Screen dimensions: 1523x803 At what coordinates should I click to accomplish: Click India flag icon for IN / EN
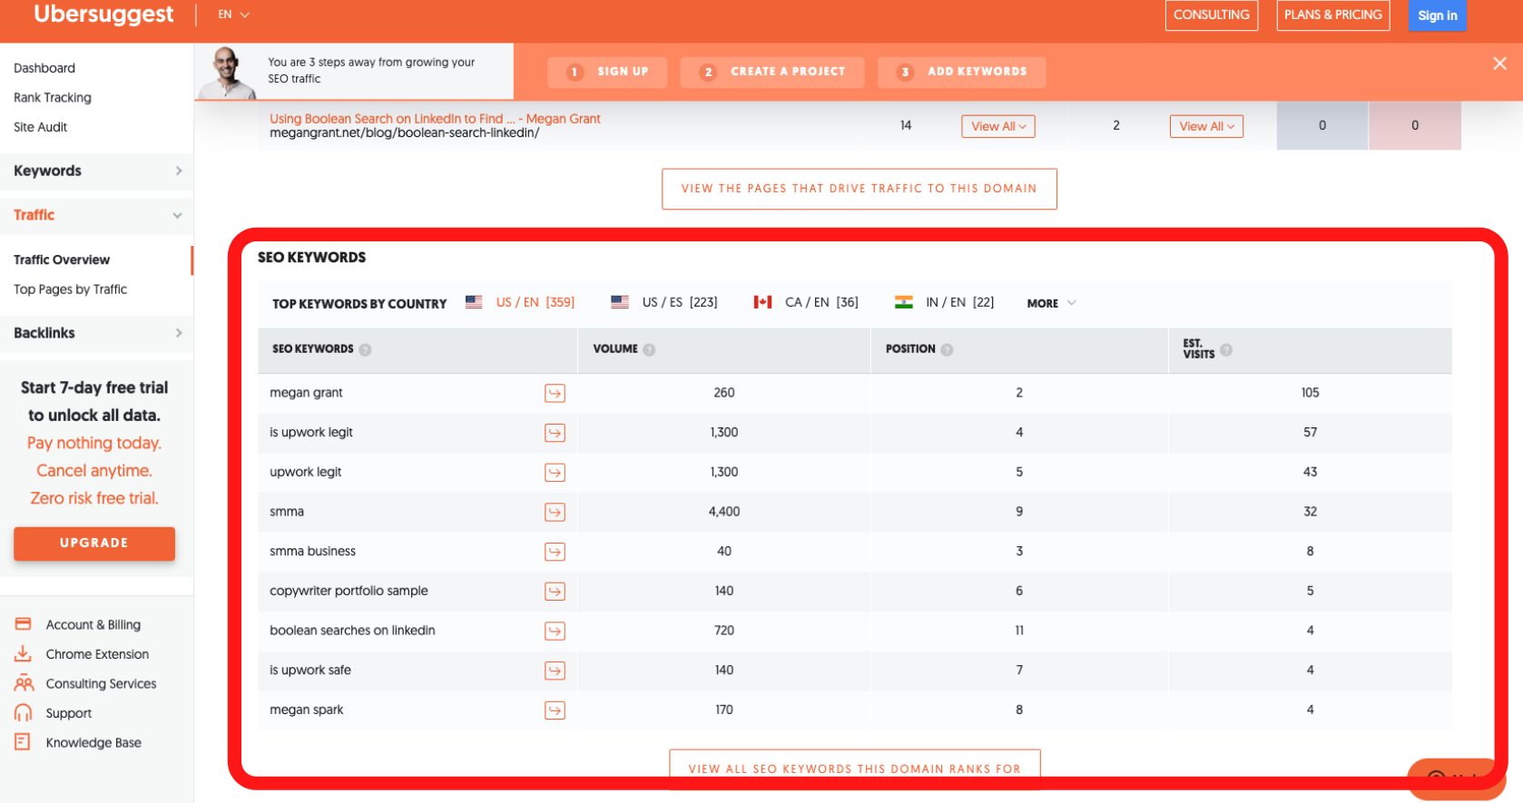click(904, 302)
